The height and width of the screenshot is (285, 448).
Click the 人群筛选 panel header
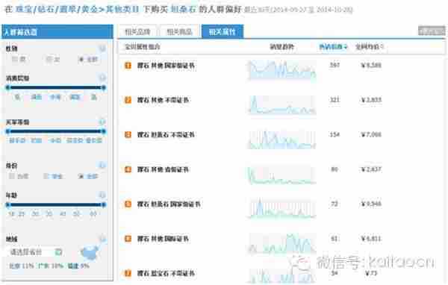point(57,31)
